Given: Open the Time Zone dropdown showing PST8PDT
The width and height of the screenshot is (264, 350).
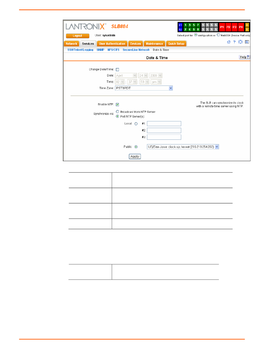Looking at the screenshot, I should [x=144, y=88].
